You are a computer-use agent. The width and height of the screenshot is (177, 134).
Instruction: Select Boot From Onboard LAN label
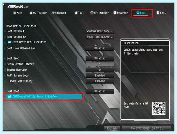21,48
